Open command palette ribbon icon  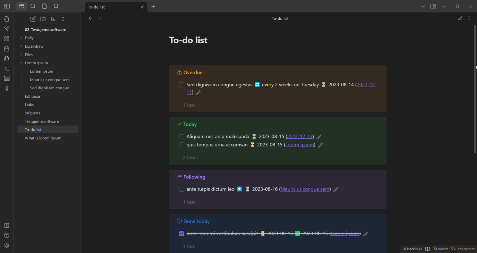[7, 69]
